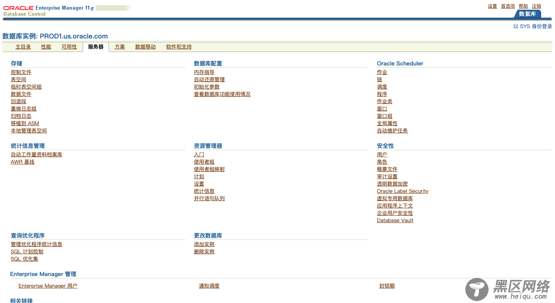The height and width of the screenshot is (303, 555).
Task: Open the AWR 基线 link
Action: (x=23, y=162)
